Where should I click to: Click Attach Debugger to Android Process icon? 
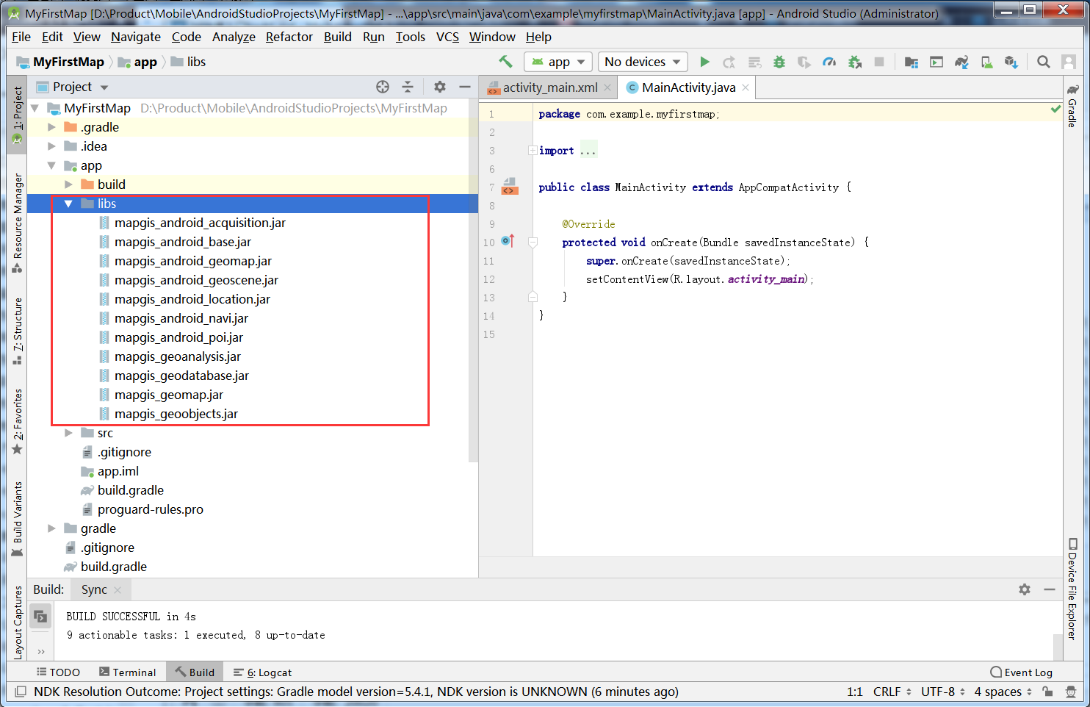click(x=854, y=62)
